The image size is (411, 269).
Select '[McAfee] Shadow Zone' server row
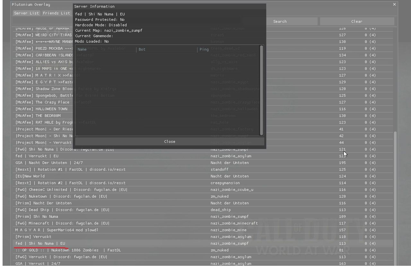click(43, 89)
